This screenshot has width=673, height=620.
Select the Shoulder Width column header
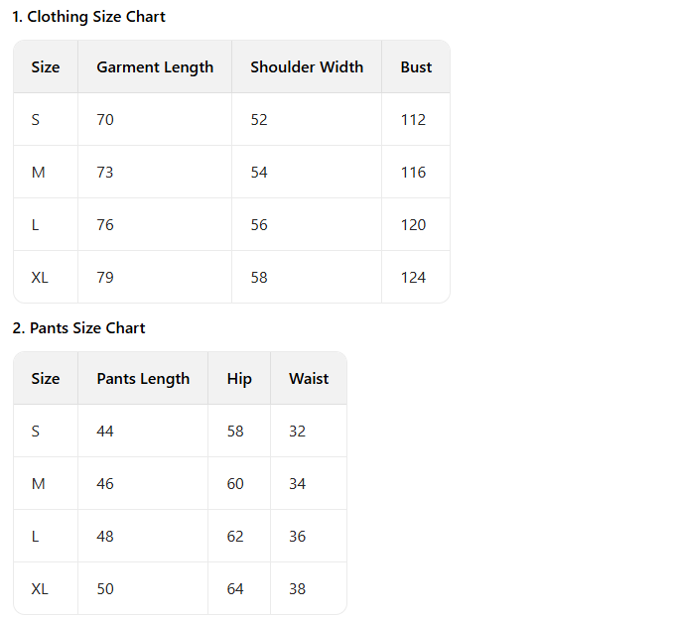tap(307, 67)
